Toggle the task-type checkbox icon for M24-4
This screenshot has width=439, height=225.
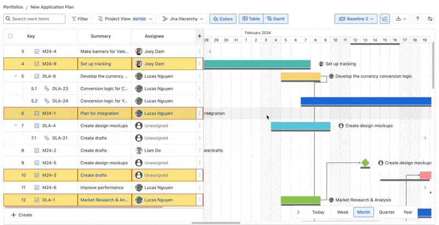click(37, 51)
